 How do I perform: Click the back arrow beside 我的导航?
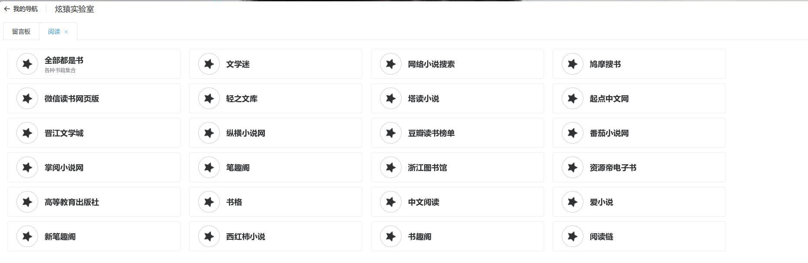[x=7, y=9]
